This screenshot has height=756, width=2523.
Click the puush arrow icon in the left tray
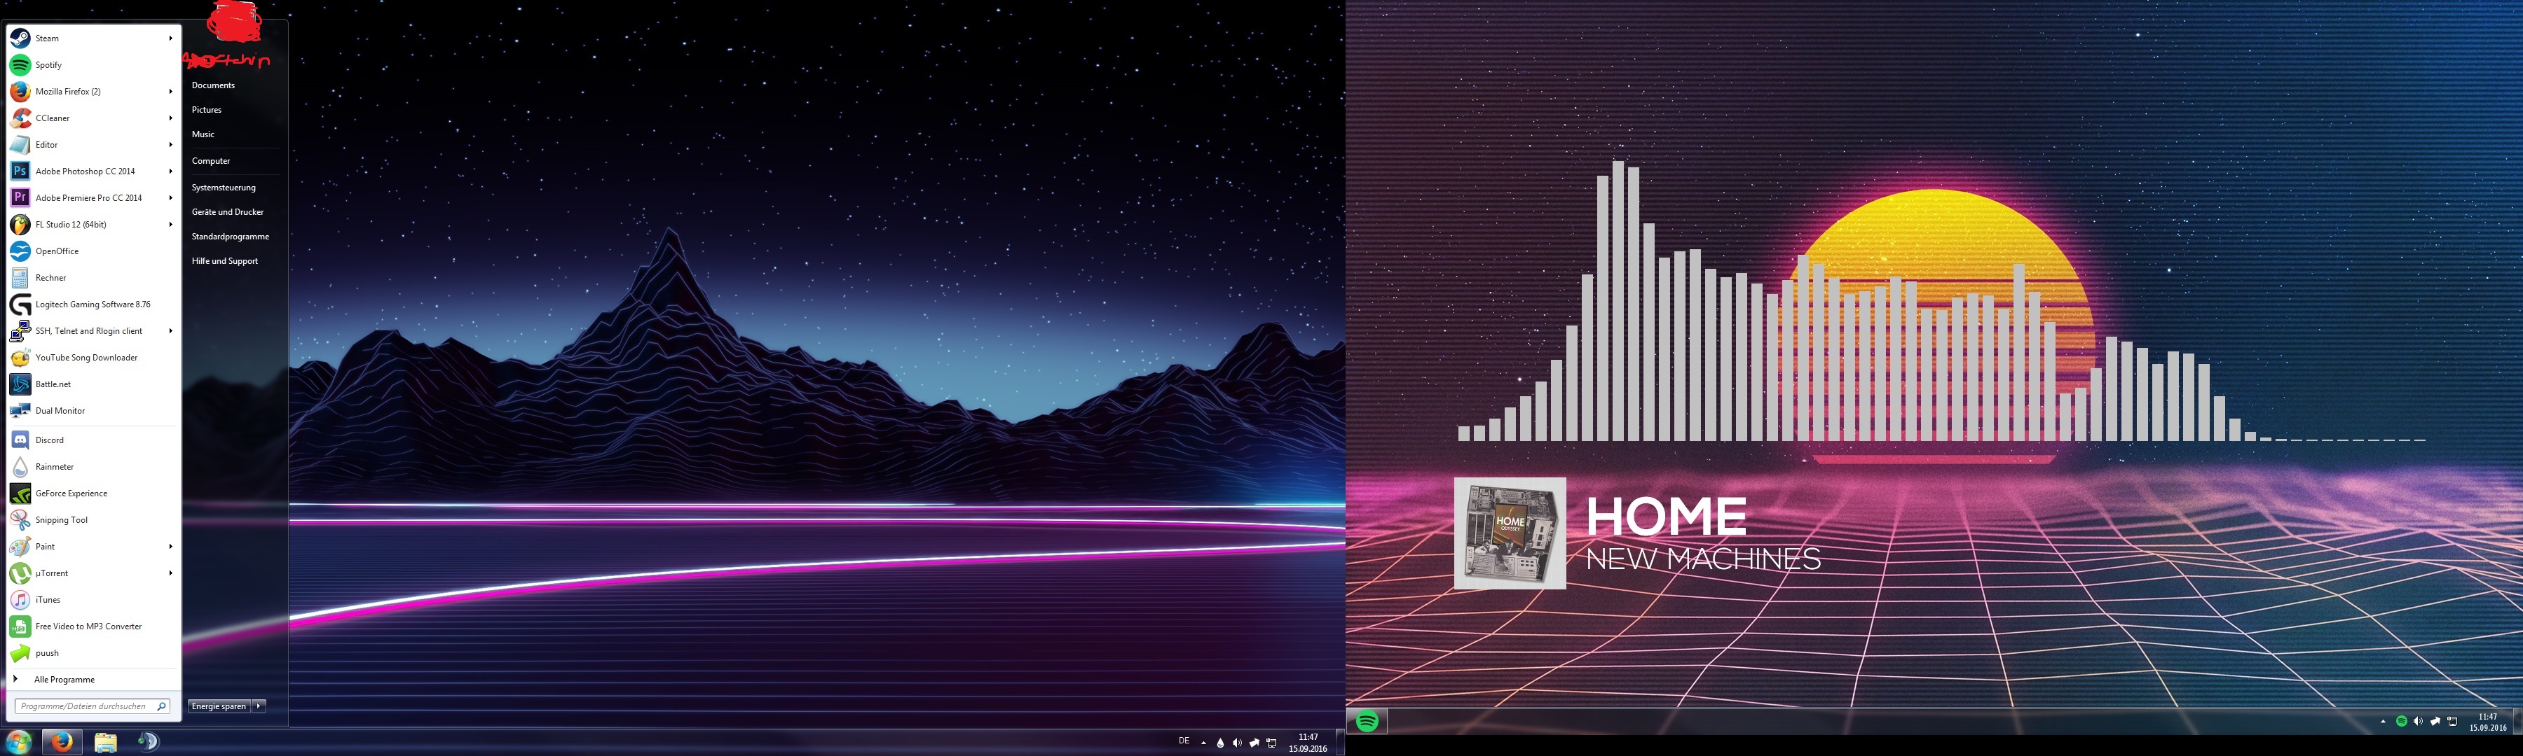[1254, 743]
